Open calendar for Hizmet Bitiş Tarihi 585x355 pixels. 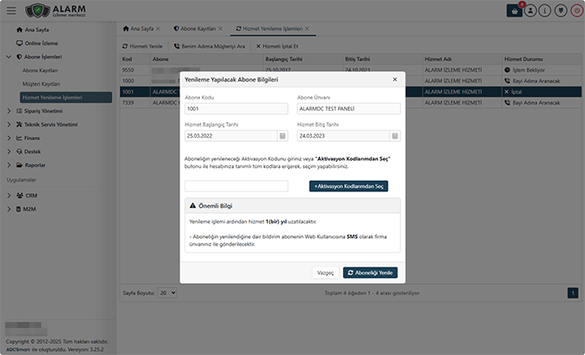(x=394, y=136)
